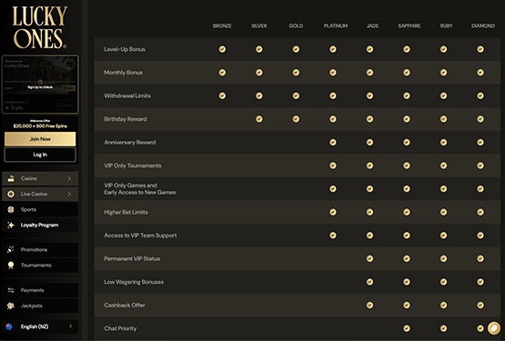Click the Casino cherry icon

pos(11,178)
